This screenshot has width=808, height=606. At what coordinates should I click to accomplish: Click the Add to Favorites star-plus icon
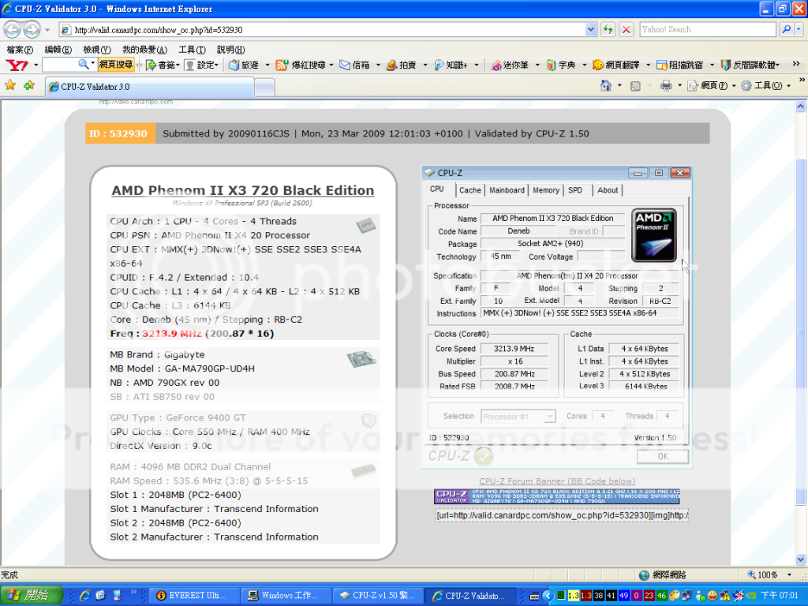(x=29, y=85)
